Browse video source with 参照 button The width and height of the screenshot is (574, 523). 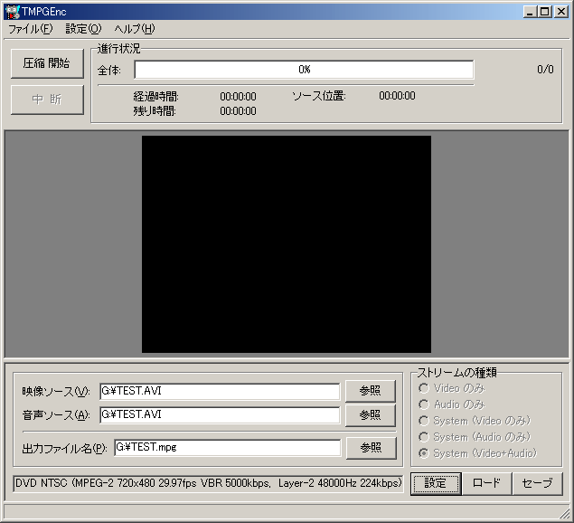(371, 391)
